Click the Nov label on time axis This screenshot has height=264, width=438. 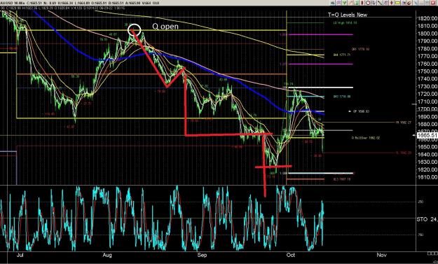(x=381, y=255)
